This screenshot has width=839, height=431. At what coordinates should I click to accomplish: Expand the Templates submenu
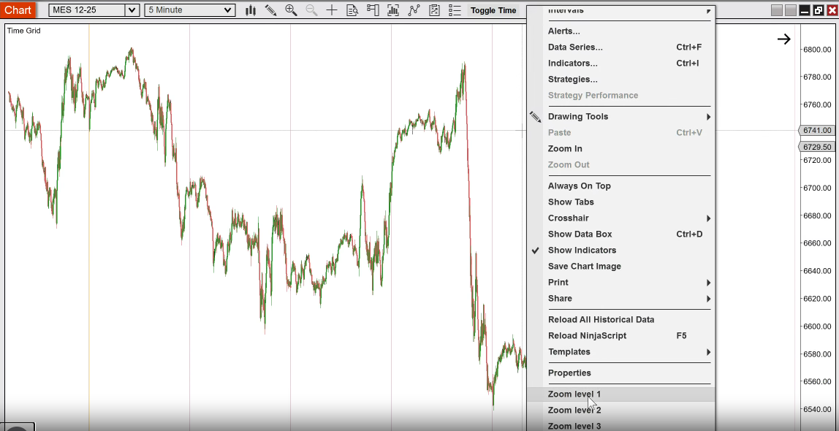(620, 352)
